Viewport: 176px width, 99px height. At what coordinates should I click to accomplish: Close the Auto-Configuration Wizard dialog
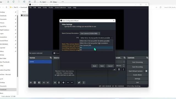point(114,21)
